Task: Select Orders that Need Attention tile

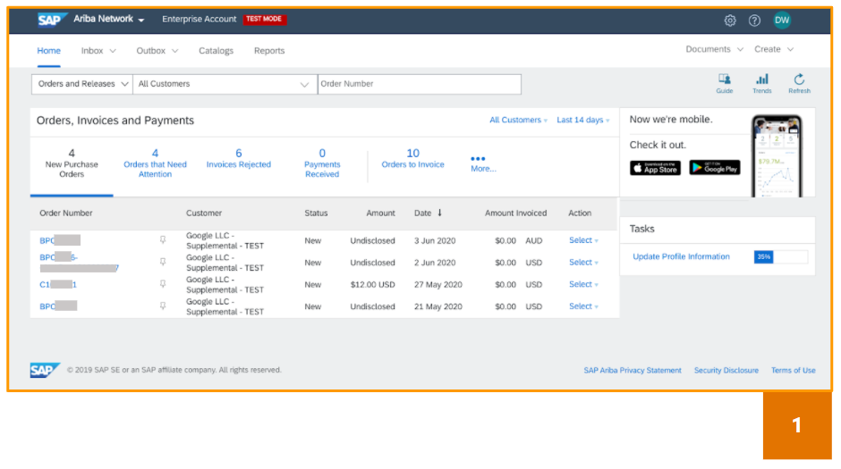Action: click(155, 163)
